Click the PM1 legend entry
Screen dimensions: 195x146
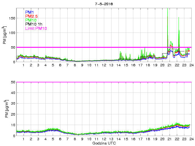coord(30,12)
